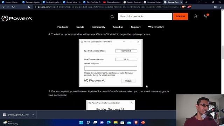The image size is (224, 126).
Task: Click the step 4 instruction text
Action: pos(99,34)
